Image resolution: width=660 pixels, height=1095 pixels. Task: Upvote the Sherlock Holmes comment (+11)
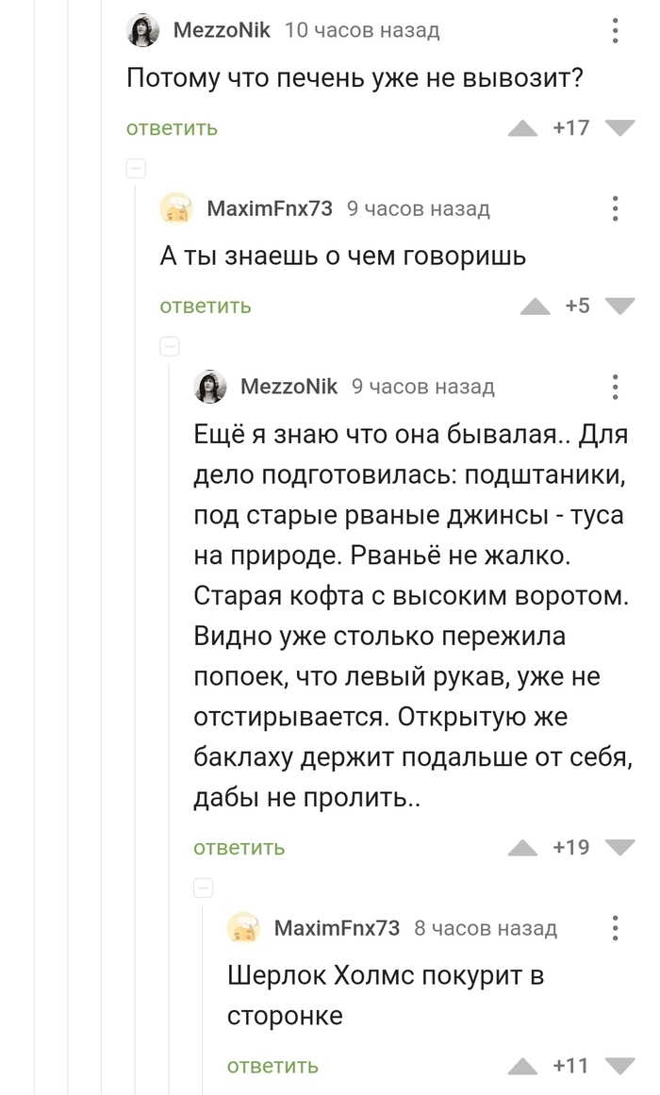tap(522, 1067)
